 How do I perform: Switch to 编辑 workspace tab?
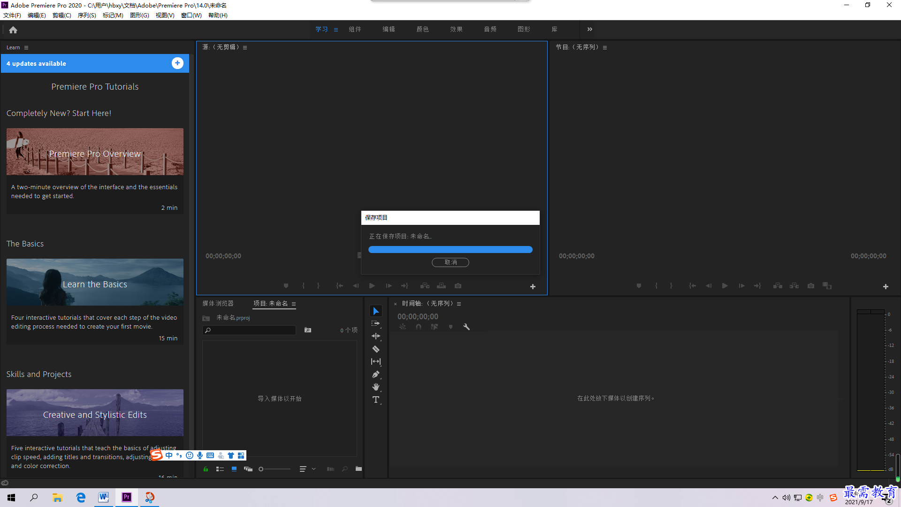point(389,29)
